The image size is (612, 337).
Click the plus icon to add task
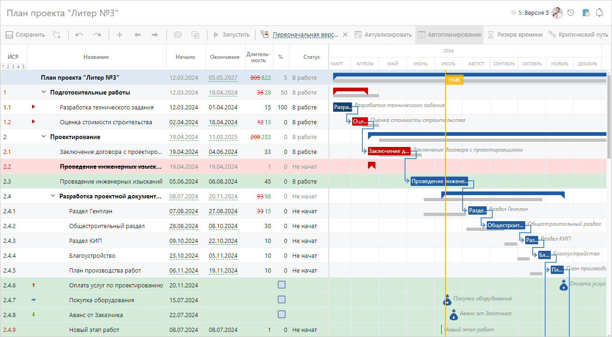click(119, 35)
